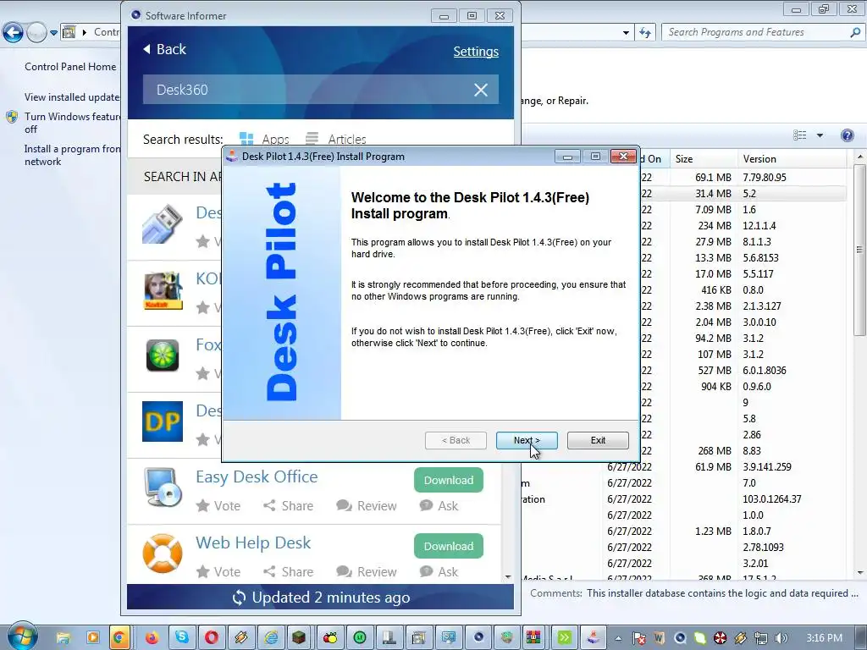Image resolution: width=867 pixels, height=650 pixels.
Task: Open Skype from the taskbar
Action: tap(181, 637)
